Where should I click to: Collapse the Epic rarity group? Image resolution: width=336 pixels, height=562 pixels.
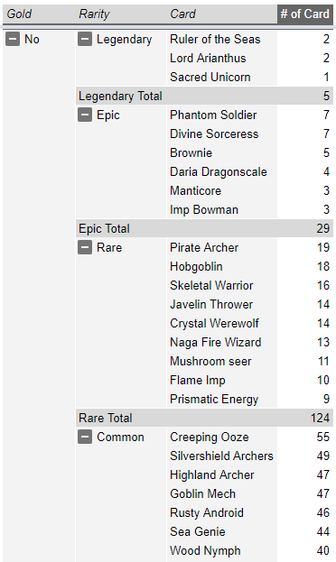click(x=85, y=115)
